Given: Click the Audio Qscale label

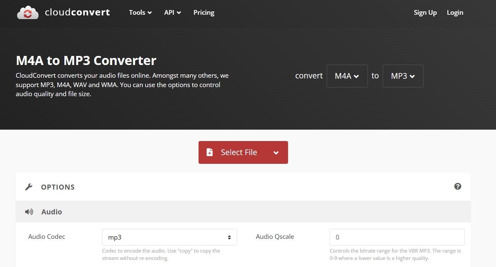Looking at the screenshot, I should (x=275, y=237).
